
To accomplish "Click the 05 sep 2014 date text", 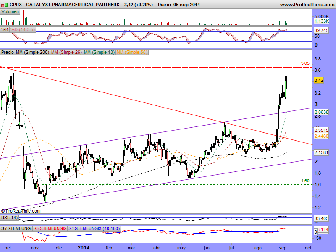I will pos(186,5).
